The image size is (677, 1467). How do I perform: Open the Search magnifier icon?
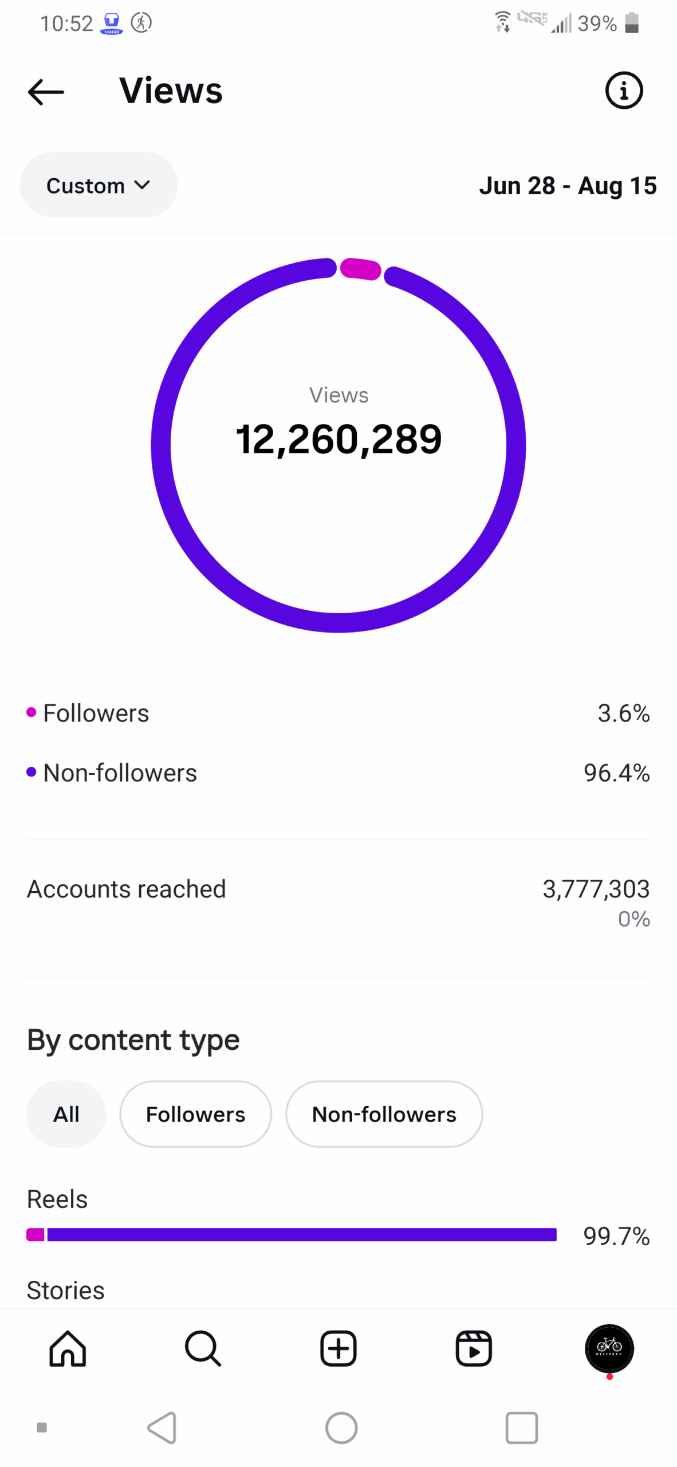[x=203, y=1348]
